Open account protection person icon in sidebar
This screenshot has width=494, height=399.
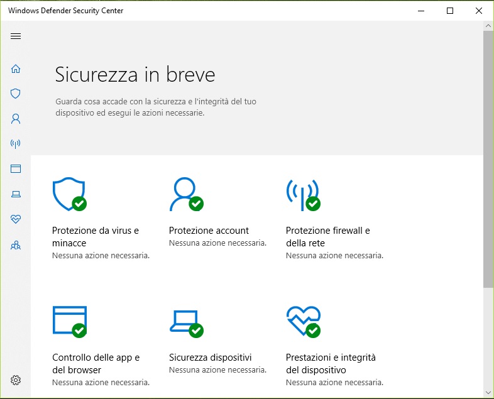[x=16, y=119]
